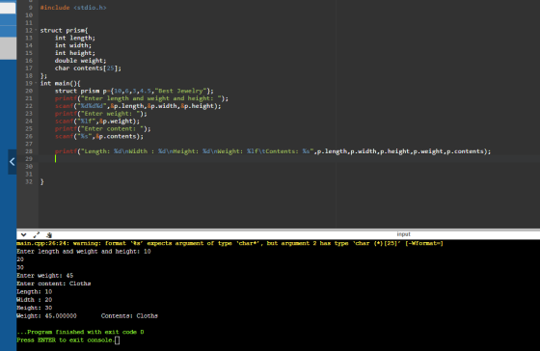Image resolution: width=540 pixels, height=351 pixels.
Task: Click the main.cpp warning message in console
Action: [229, 244]
